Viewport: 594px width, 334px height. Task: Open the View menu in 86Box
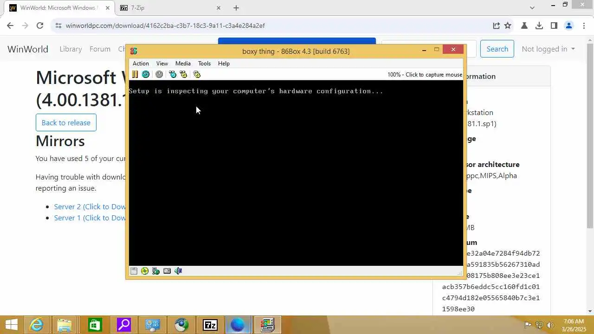click(x=162, y=64)
